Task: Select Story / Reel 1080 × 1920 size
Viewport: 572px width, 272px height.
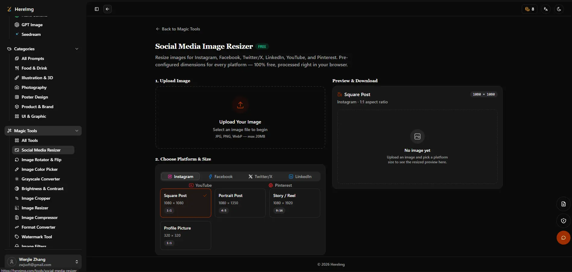Action: click(x=295, y=203)
